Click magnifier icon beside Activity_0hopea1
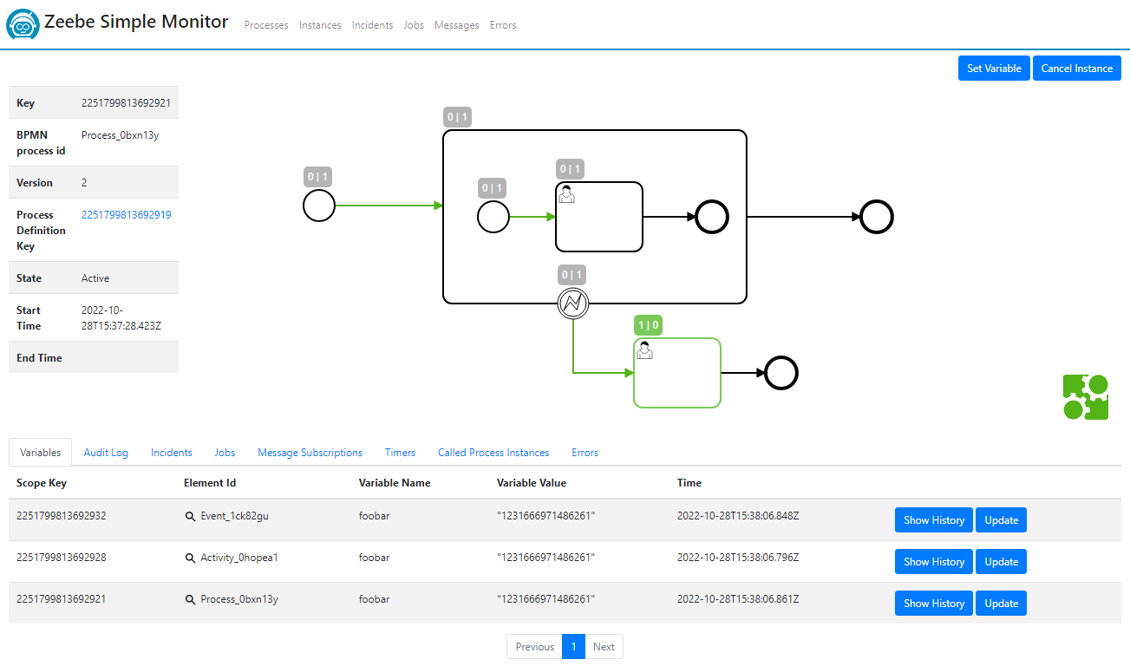The image size is (1130, 666). tap(191, 558)
